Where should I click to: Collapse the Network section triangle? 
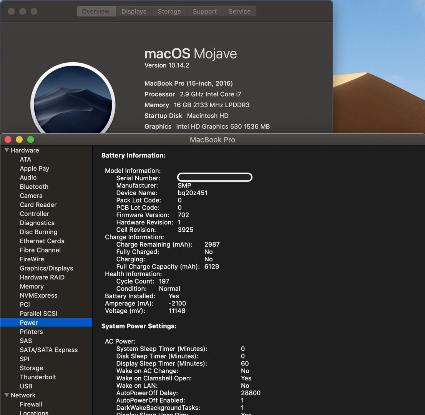7,395
